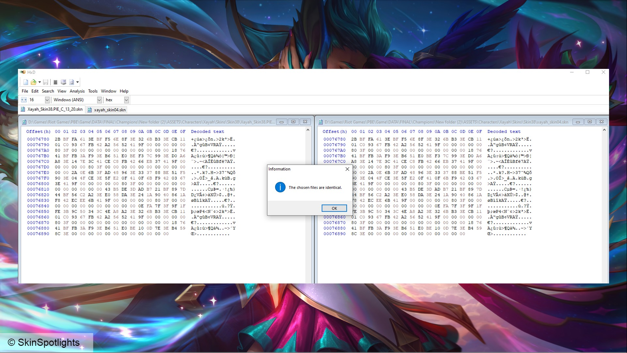Open the Window menu
The image size is (627, 353).
pos(108,91)
